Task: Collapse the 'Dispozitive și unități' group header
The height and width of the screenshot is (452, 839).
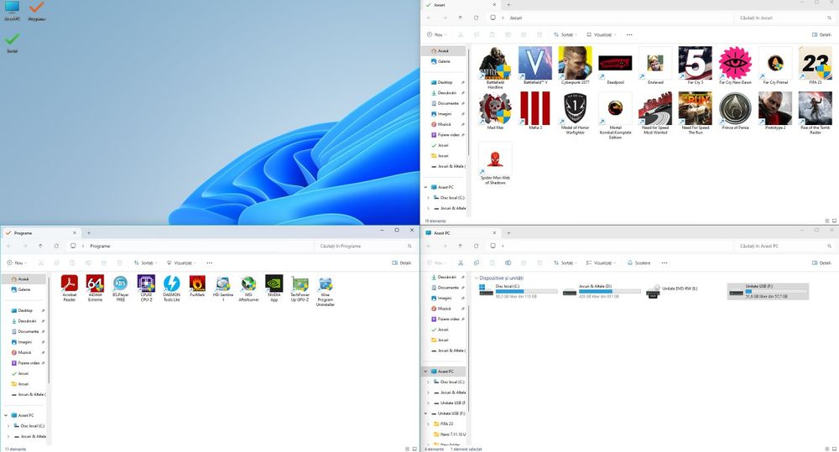Action: tap(477, 278)
